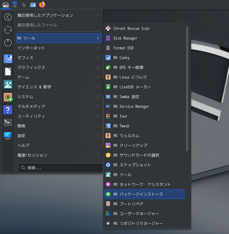Click the MX Linux start menu logo
229x234 pixels.
coord(6,5)
